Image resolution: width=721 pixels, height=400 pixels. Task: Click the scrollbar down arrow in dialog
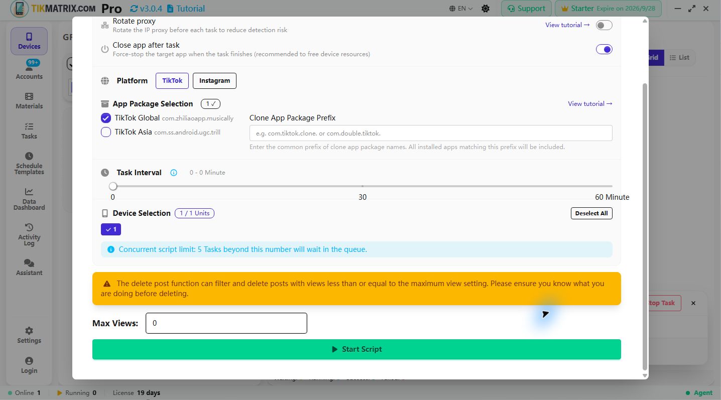[645, 375]
